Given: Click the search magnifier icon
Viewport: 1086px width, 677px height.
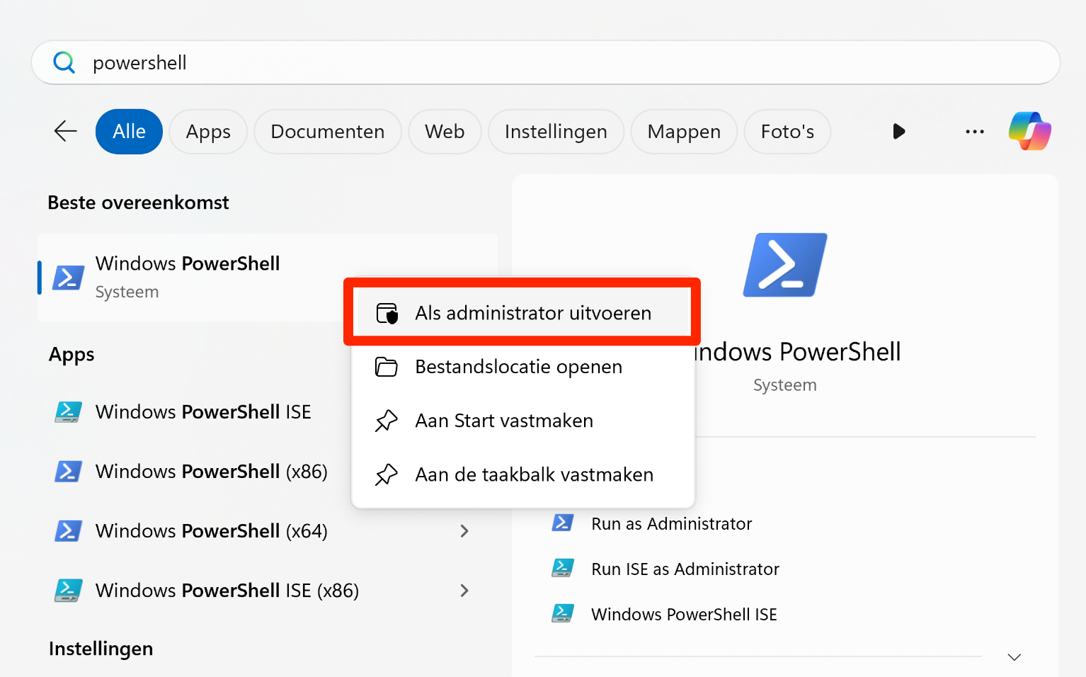Looking at the screenshot, I should coord(64,62).
